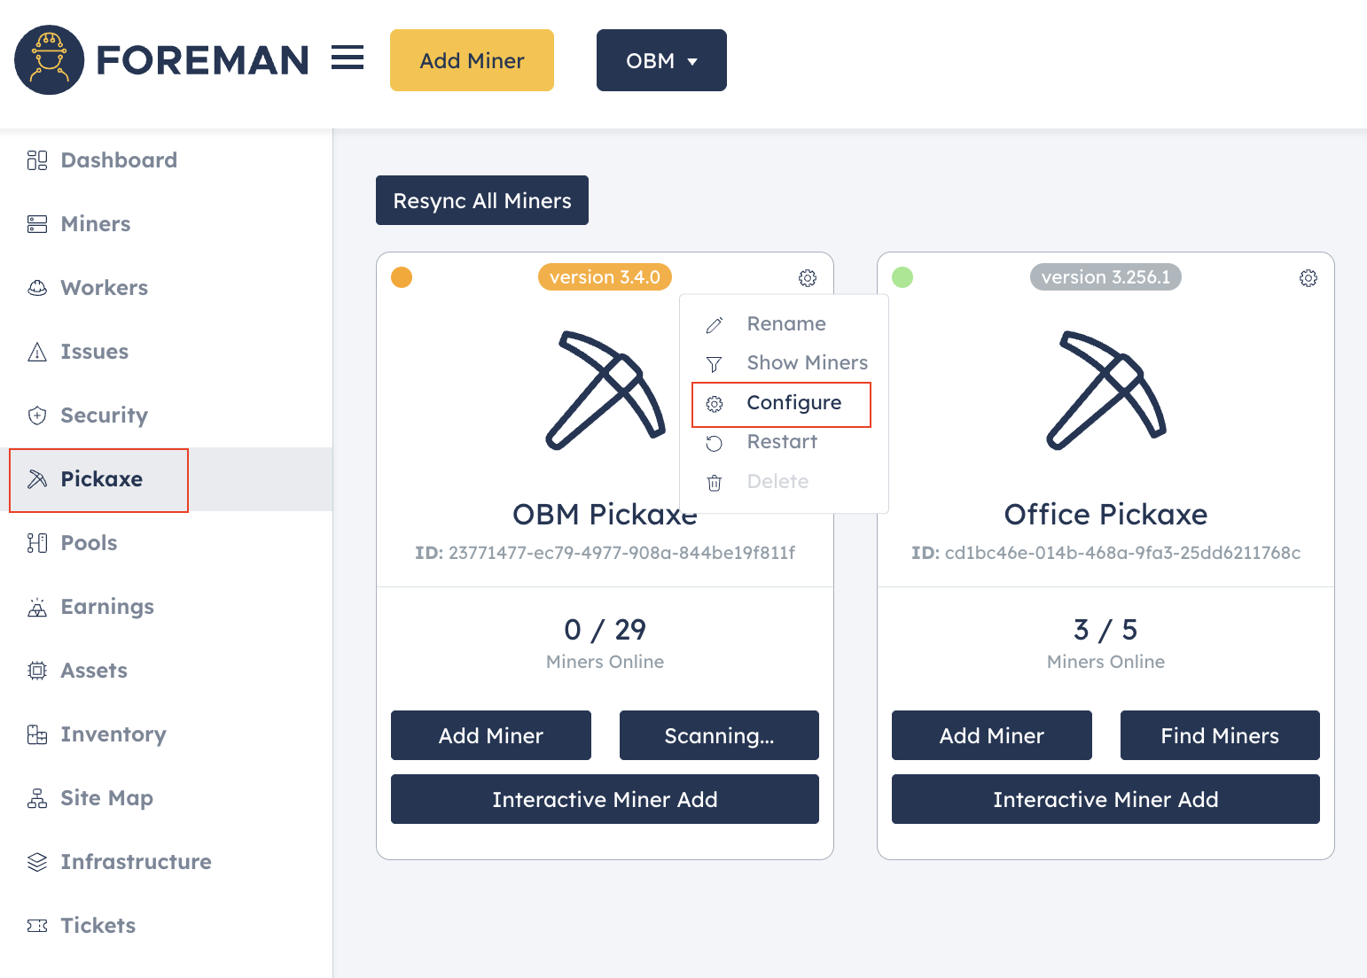Screen dimensions: 1367x978
Task: Click the Infrastructure layers icon
Action: (36, 861)
